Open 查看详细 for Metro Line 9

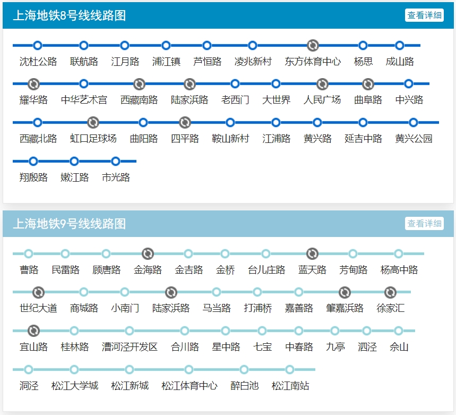[424, 224]
